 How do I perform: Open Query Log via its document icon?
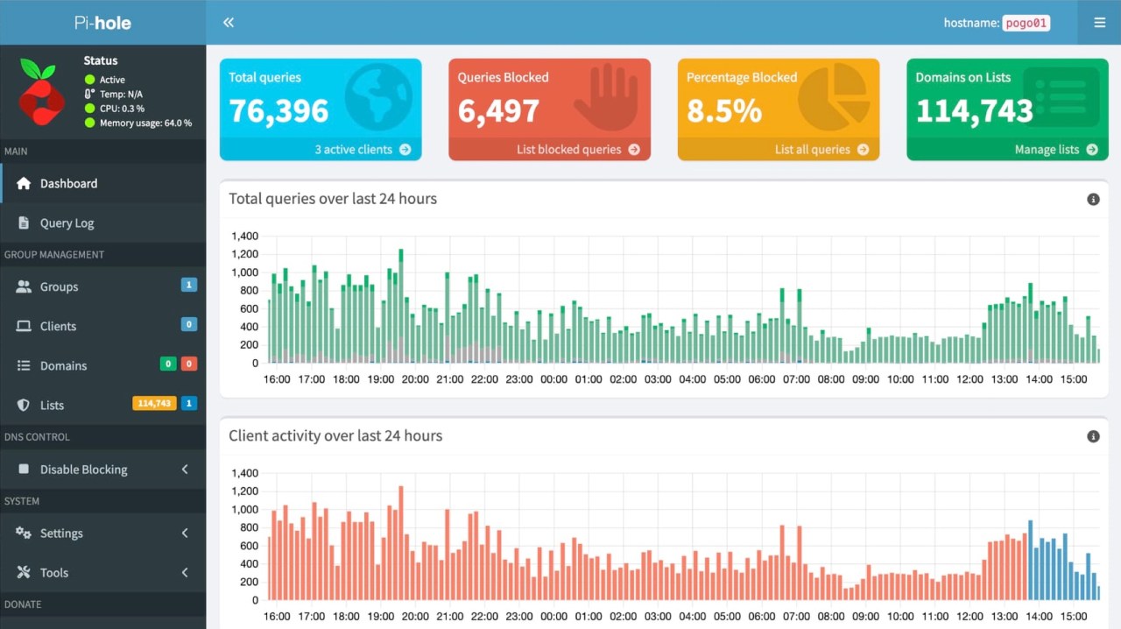click(x=25, y=223)
